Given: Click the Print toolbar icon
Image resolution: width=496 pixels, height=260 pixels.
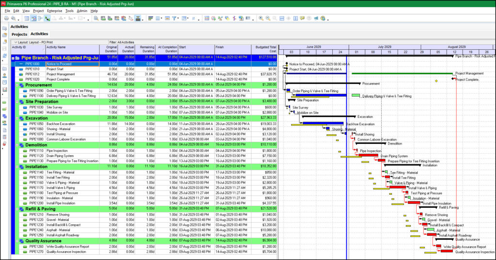Looking at the screenshot, I should [6, 18].
